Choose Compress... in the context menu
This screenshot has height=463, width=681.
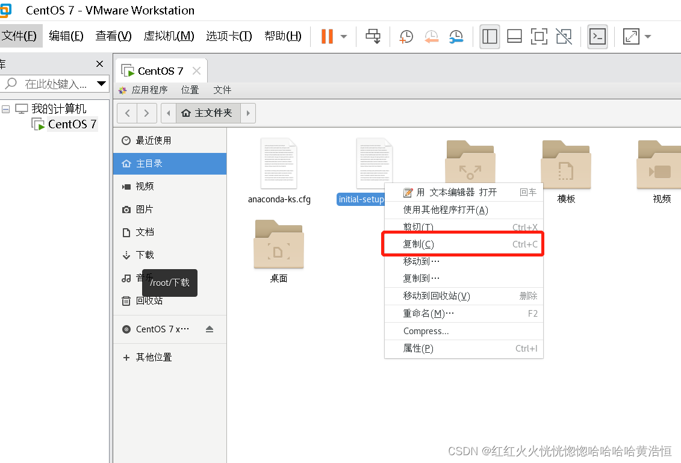(464, 331)
